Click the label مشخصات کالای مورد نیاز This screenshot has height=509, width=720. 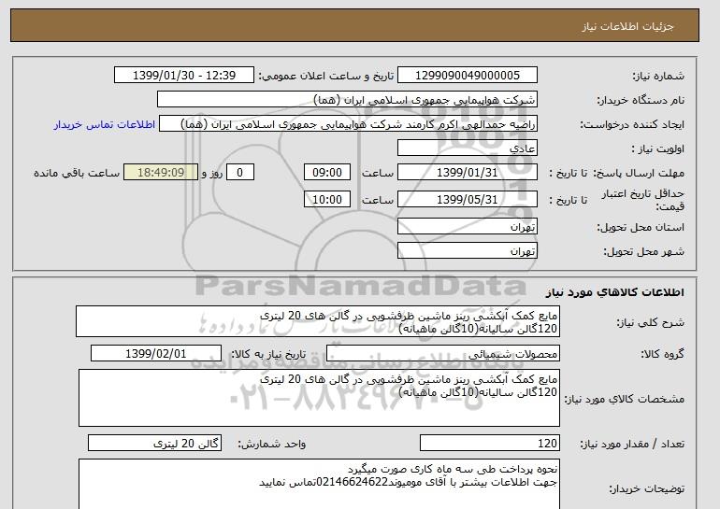coord(625,399)
